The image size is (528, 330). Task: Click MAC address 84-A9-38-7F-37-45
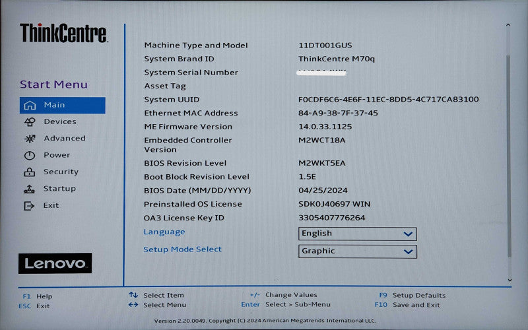tap(338, 113)
